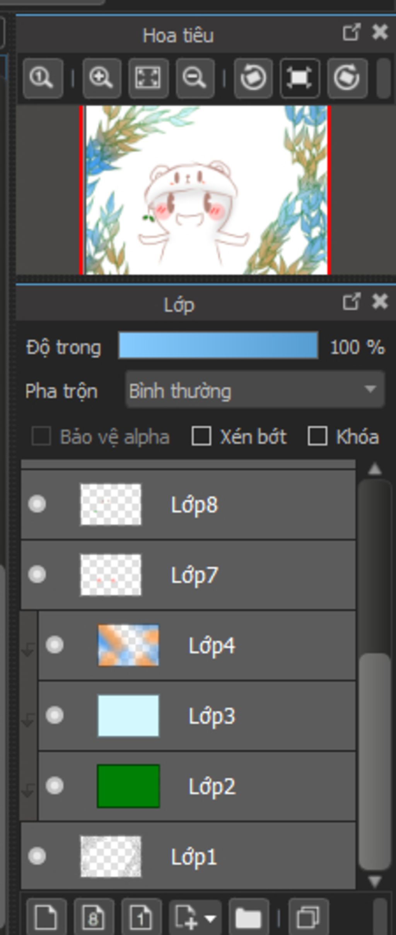Click the Độ trong opacity slider
The width and height of the screenshot is (396, 935).
pyautogui.click(x=218, y=346)
